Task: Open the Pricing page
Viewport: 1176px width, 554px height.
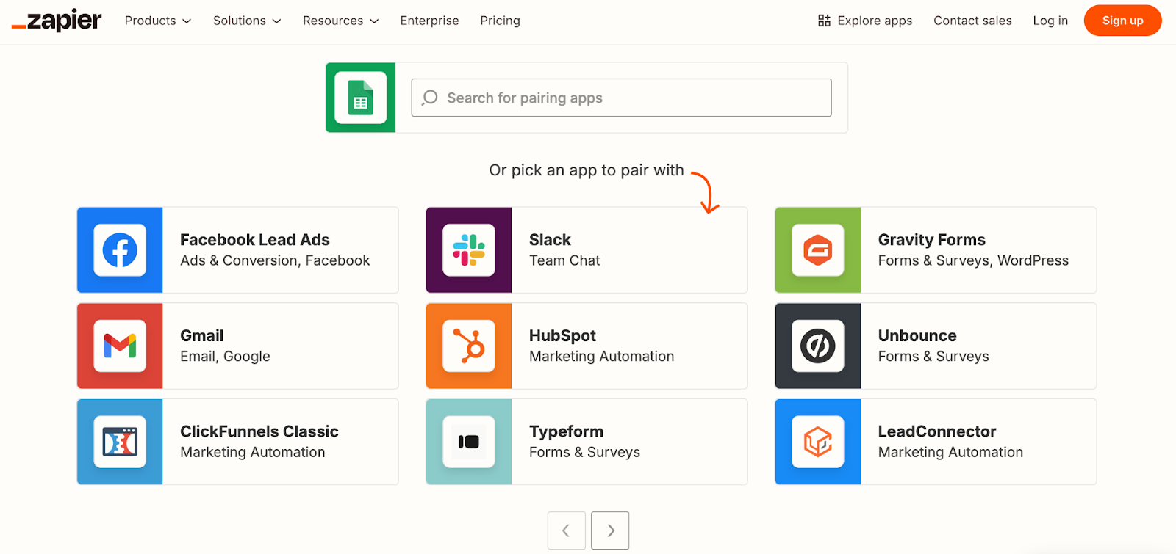Action: coord(501,21)
